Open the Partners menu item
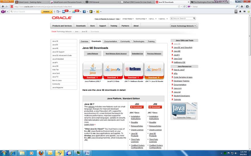This screenshot has height=156, width=251. (125, 26)
